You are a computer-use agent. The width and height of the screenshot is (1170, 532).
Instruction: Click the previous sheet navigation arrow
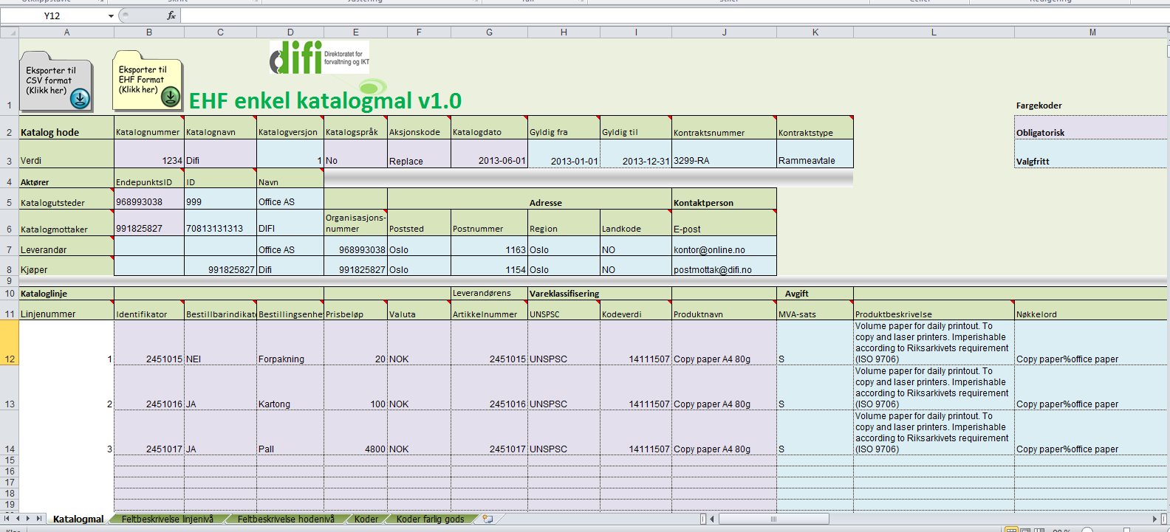click(18, 519)
